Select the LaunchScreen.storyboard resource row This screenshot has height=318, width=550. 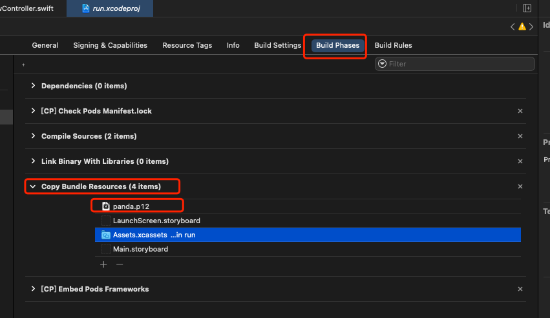(x=156, y=221)
